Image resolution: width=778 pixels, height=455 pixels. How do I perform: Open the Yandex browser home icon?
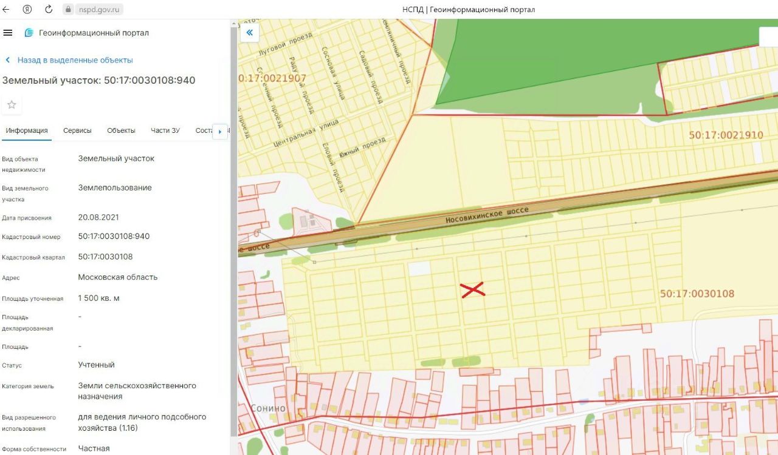click(x=27, y=9)
